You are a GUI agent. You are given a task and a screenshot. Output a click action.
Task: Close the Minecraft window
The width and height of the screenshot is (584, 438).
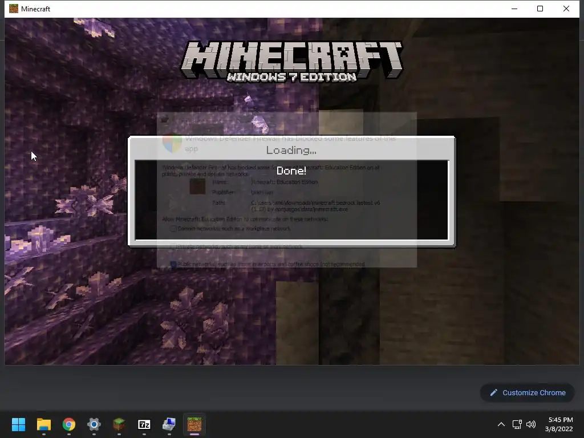[x=566, y=9]
